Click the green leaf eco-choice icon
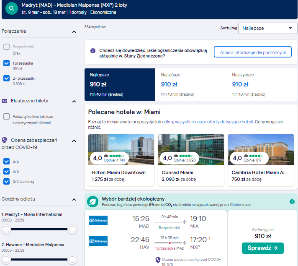 click(93, 202)
